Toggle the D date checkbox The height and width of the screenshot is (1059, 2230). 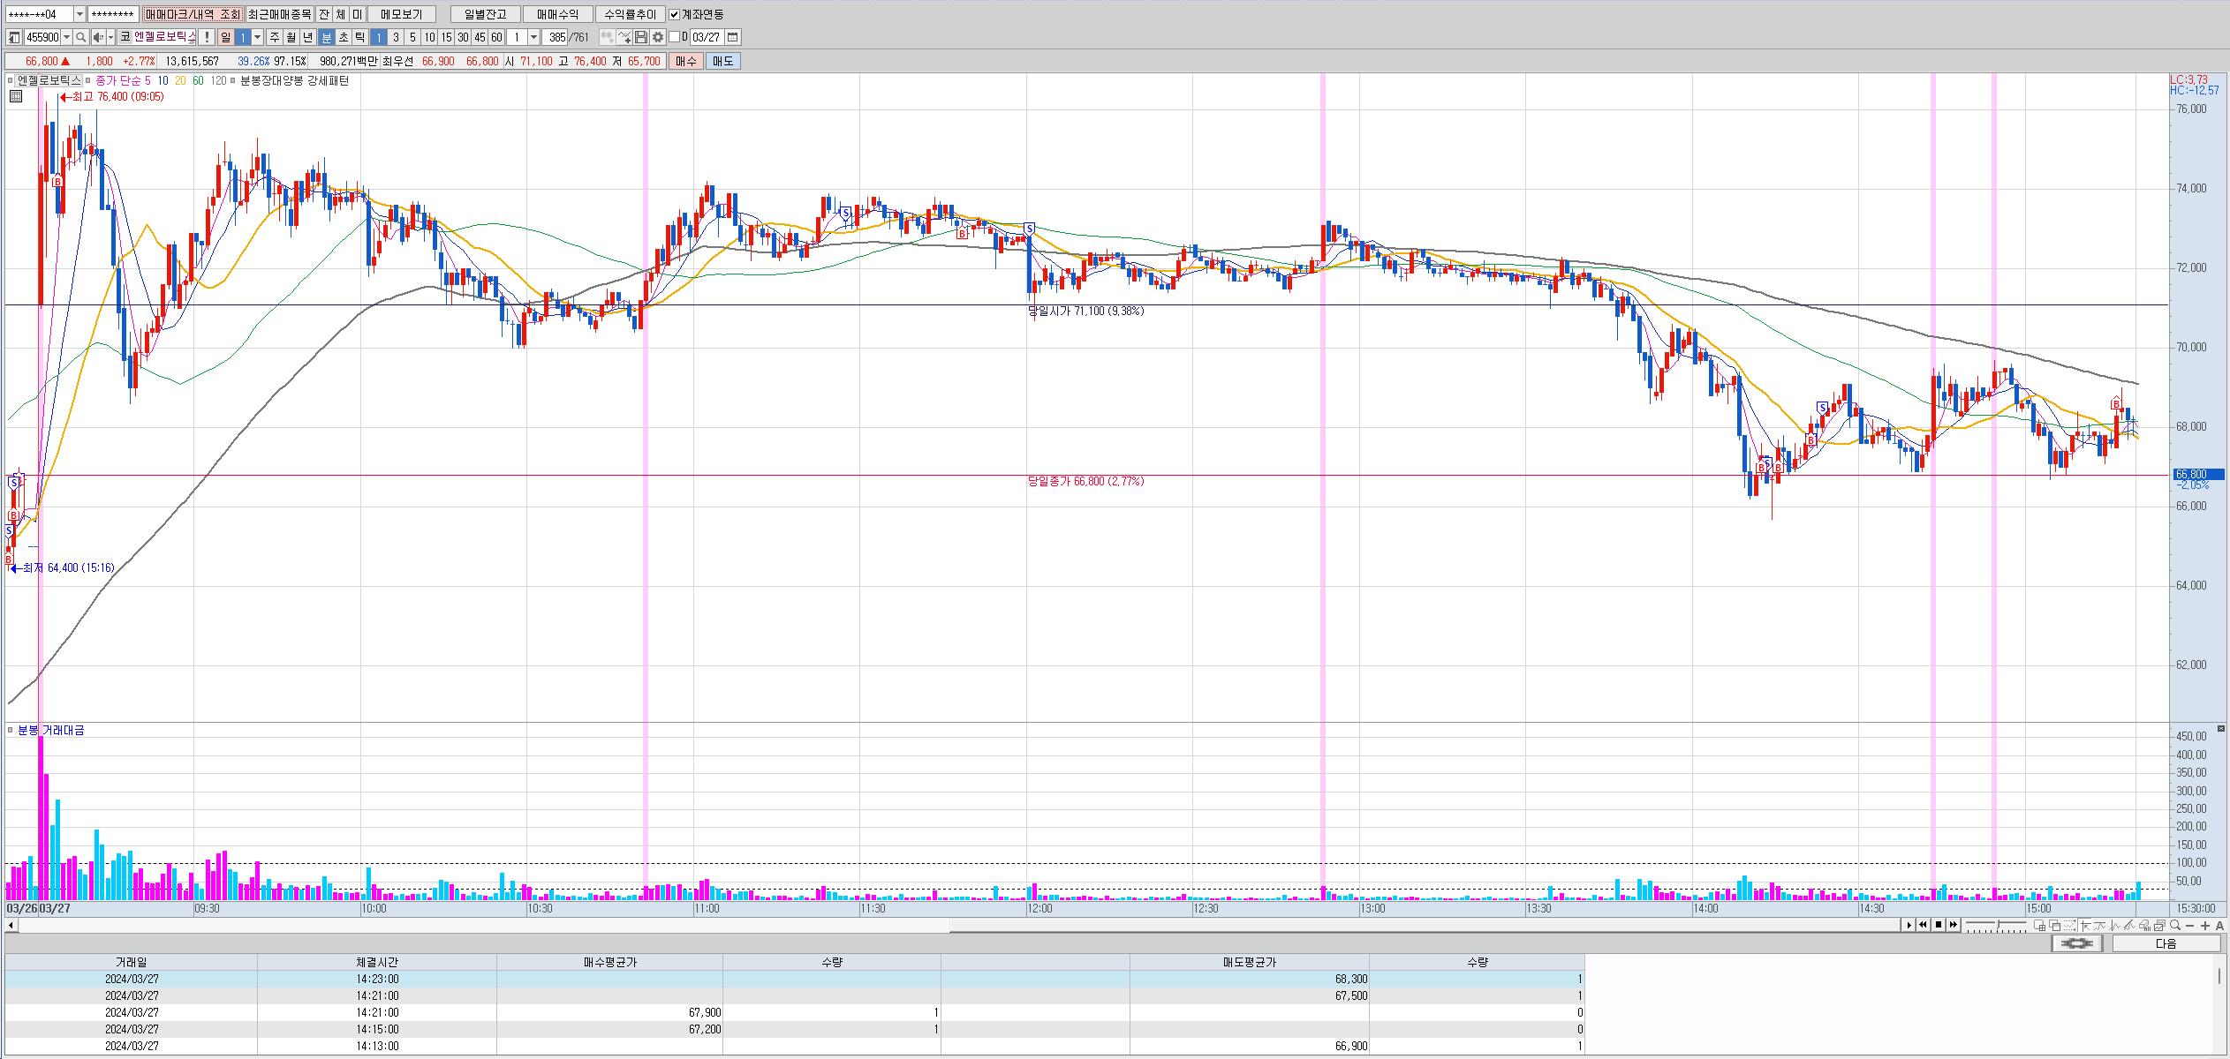point(674,37)
